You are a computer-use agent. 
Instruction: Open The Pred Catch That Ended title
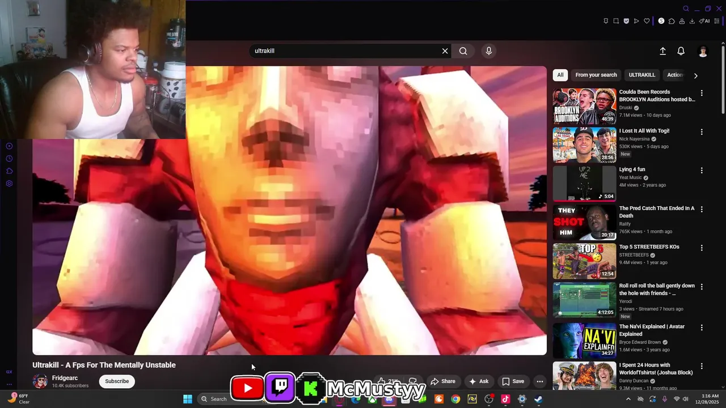tap(657, 212)
